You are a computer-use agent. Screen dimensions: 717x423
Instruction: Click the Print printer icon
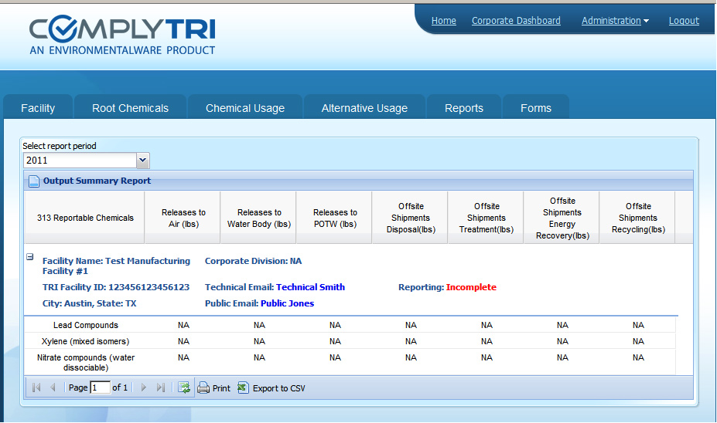click(x=203, y=387)
